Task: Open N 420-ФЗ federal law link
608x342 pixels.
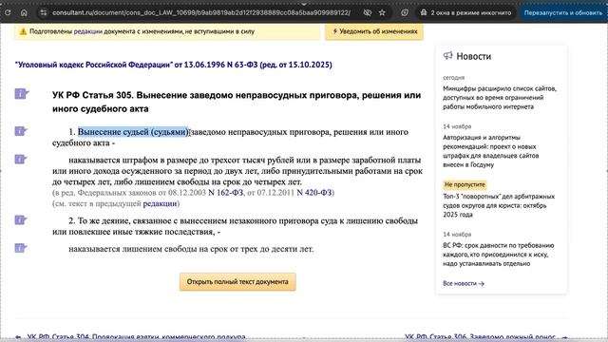Action: coord(314,193)
